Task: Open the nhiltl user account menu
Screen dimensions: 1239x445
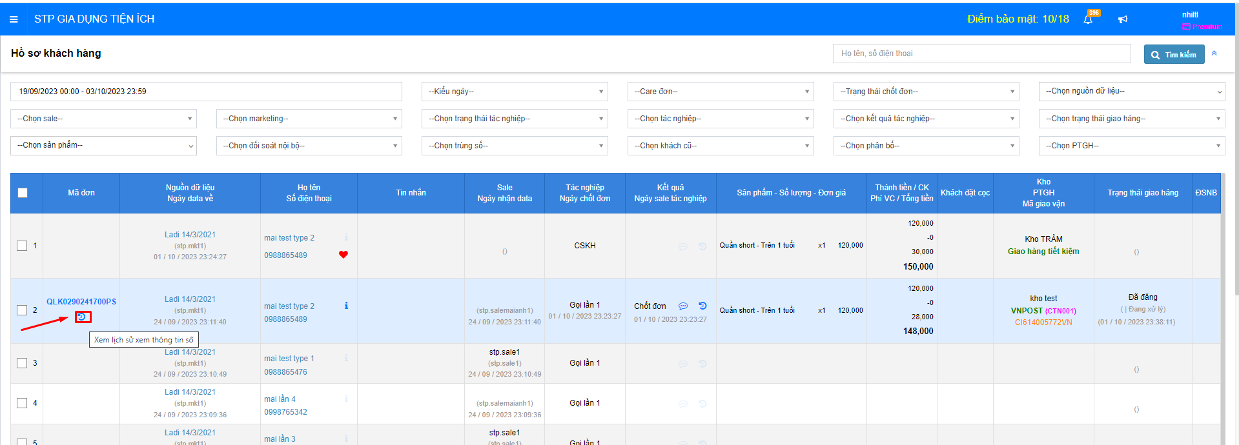Action: 1190,15
